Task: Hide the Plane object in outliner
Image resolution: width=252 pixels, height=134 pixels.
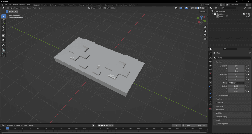Action: point(247,16)
